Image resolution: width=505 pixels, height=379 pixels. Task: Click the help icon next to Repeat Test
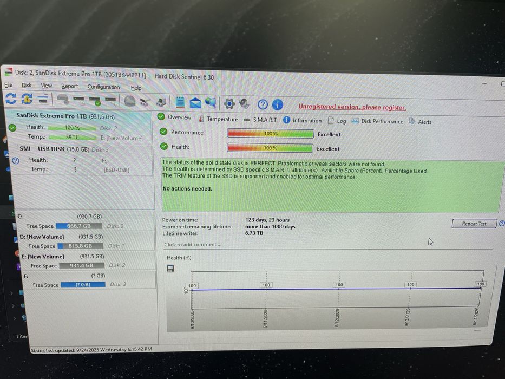pyautogui.click(x=502, y=223)
